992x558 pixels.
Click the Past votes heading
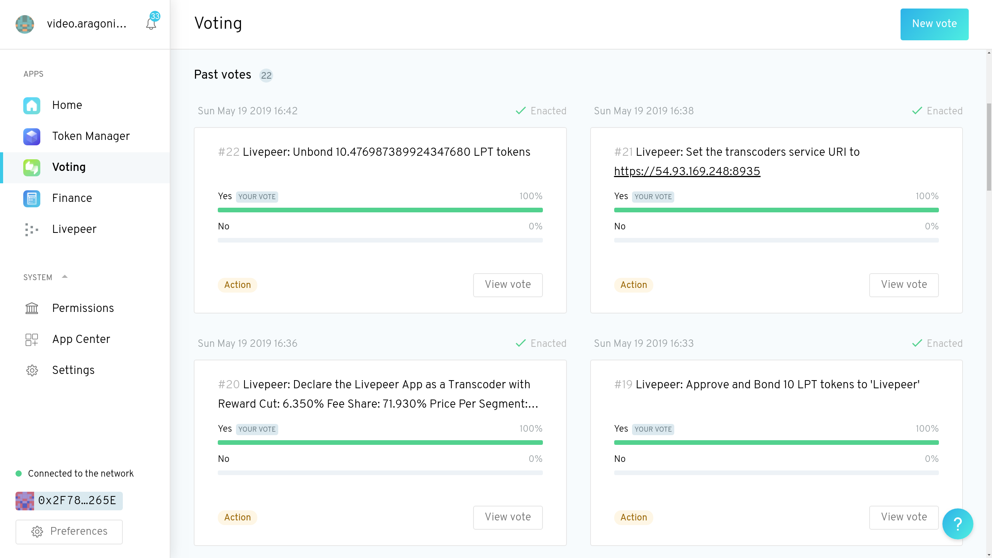pos(222,74)
